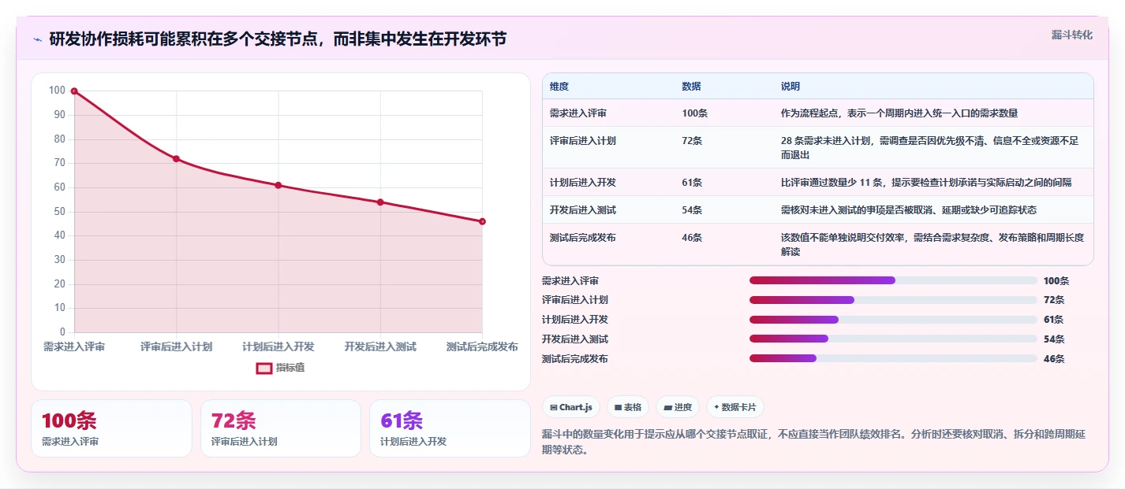The width and height of the screenshot is (1125, 489).
Task: Click the 需求进入评审 progress bar
Action: pos(893,280)
